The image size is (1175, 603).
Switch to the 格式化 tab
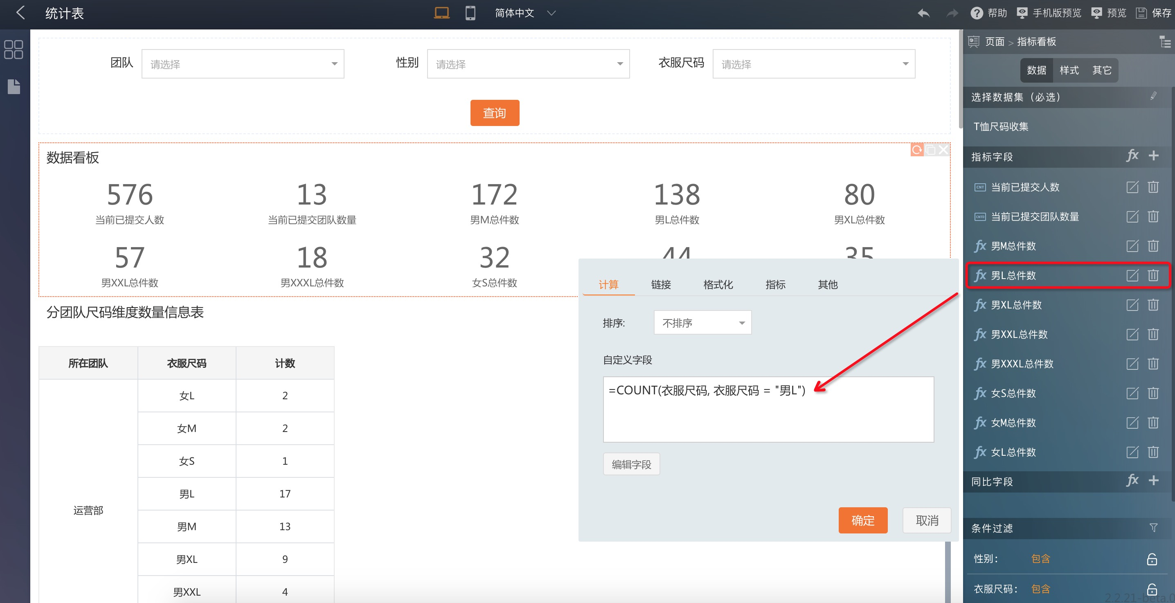[x=718, y=285]
